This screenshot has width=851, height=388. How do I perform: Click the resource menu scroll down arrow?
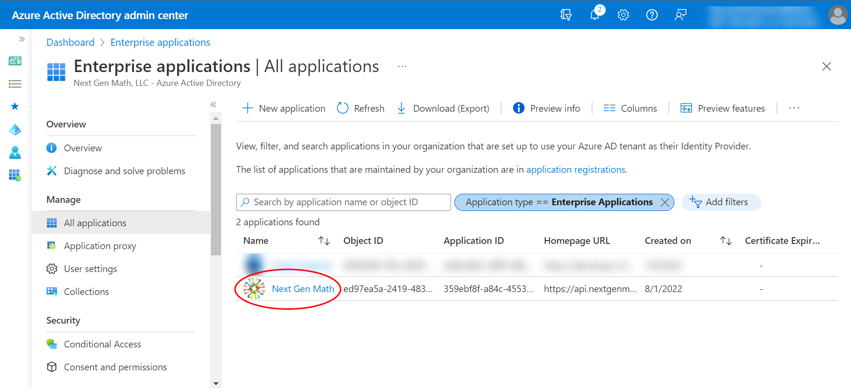[216, 384]
